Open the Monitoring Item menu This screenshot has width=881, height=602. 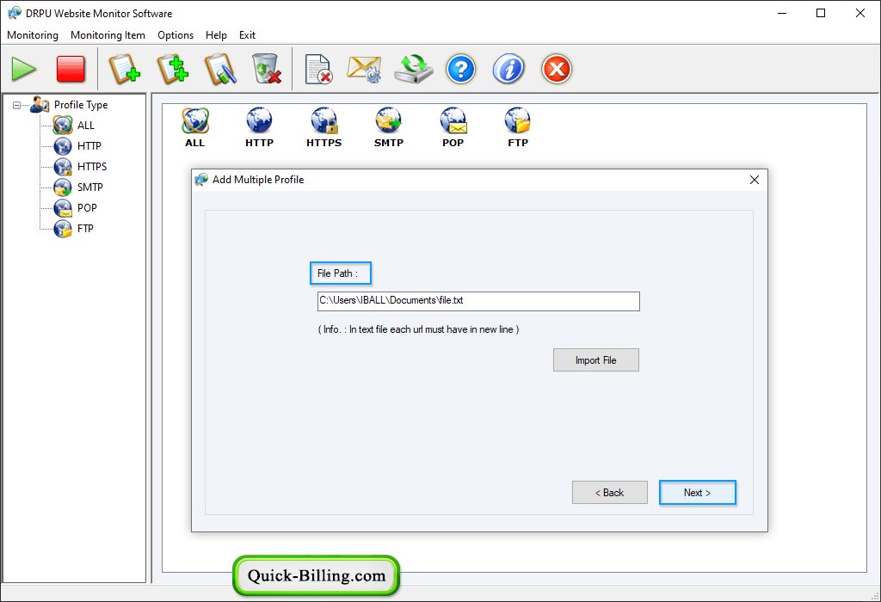coord(108,34)
